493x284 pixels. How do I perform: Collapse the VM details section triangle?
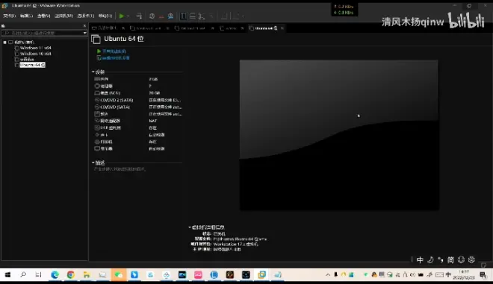190,227
